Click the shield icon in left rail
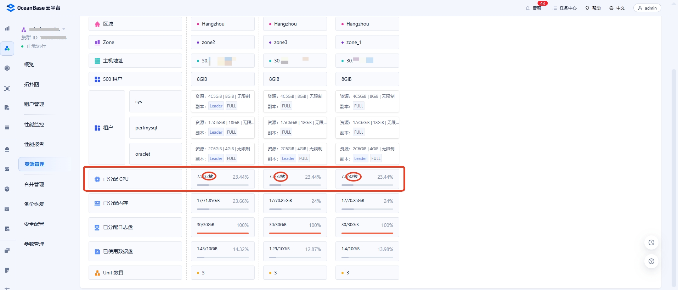678x290 pixels. pos(7,189)
